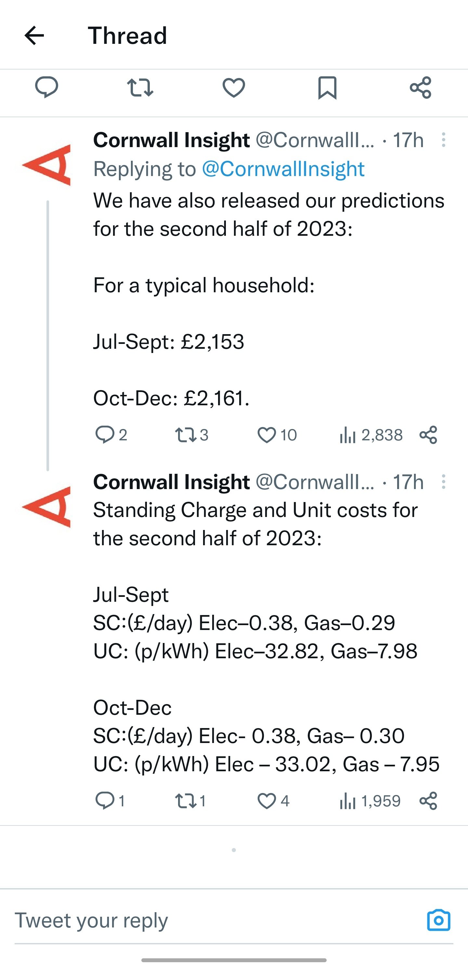Tap the reply icon in top action bar
This screenshot has height=970, width=468.
(46, 87)
